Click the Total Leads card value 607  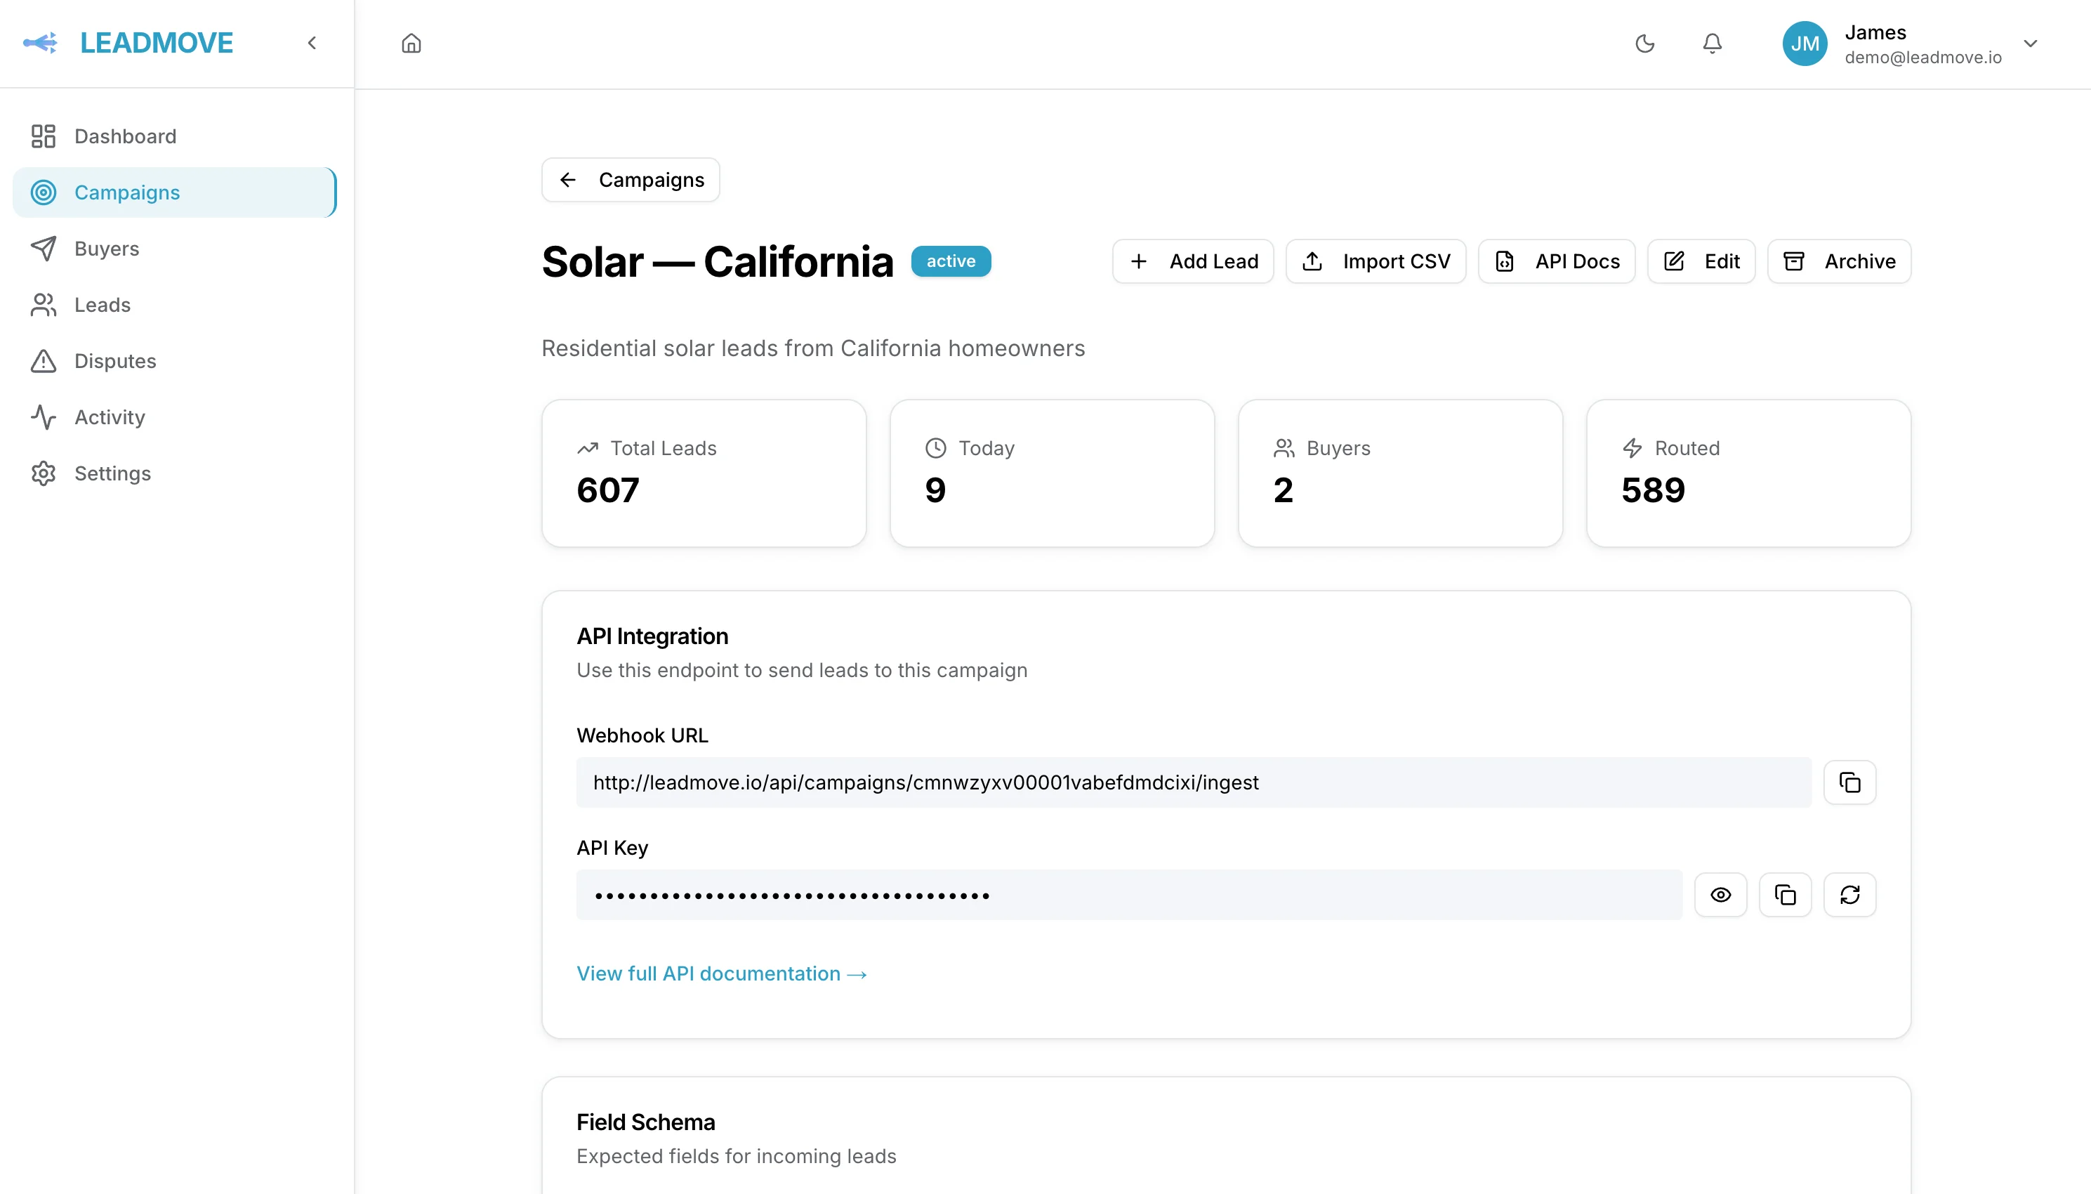607,490
